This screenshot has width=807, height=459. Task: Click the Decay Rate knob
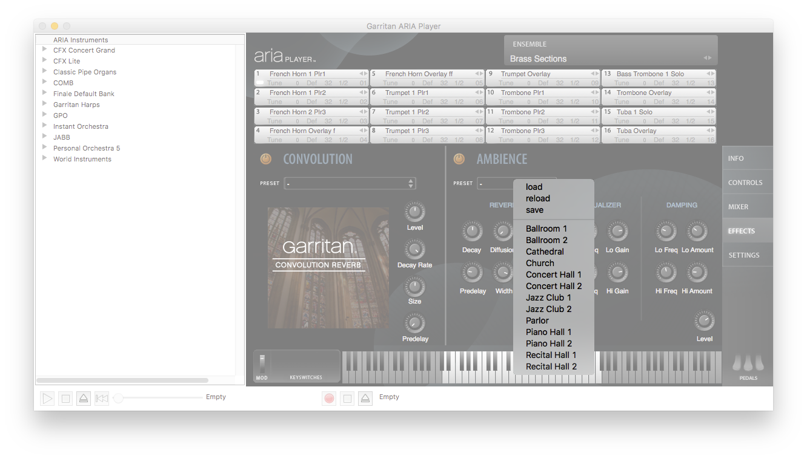coord(415,249)
